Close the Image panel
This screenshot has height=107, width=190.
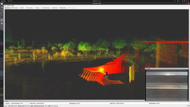[x=188, y=69]
